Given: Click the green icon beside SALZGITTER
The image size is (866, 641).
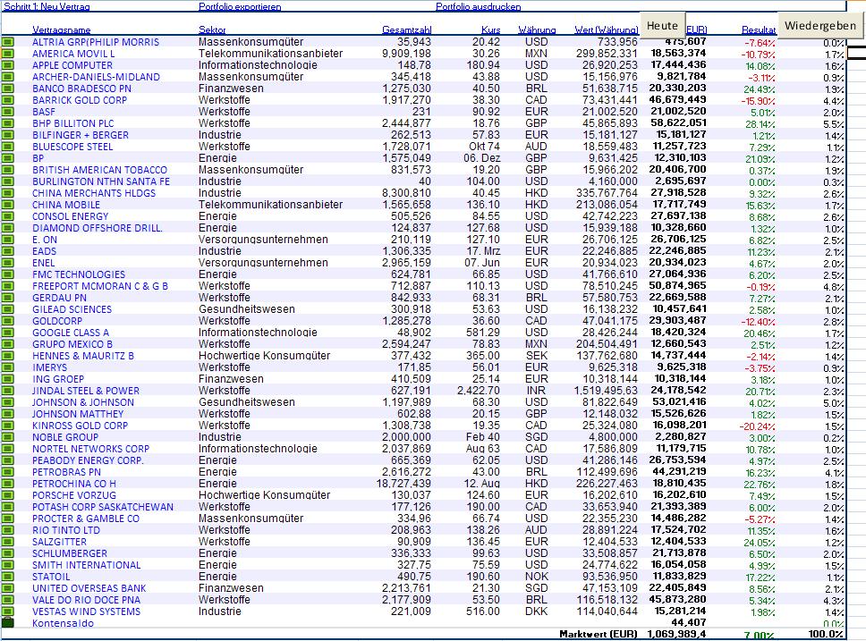Looking at the screenshot, I should pos(7,542).
